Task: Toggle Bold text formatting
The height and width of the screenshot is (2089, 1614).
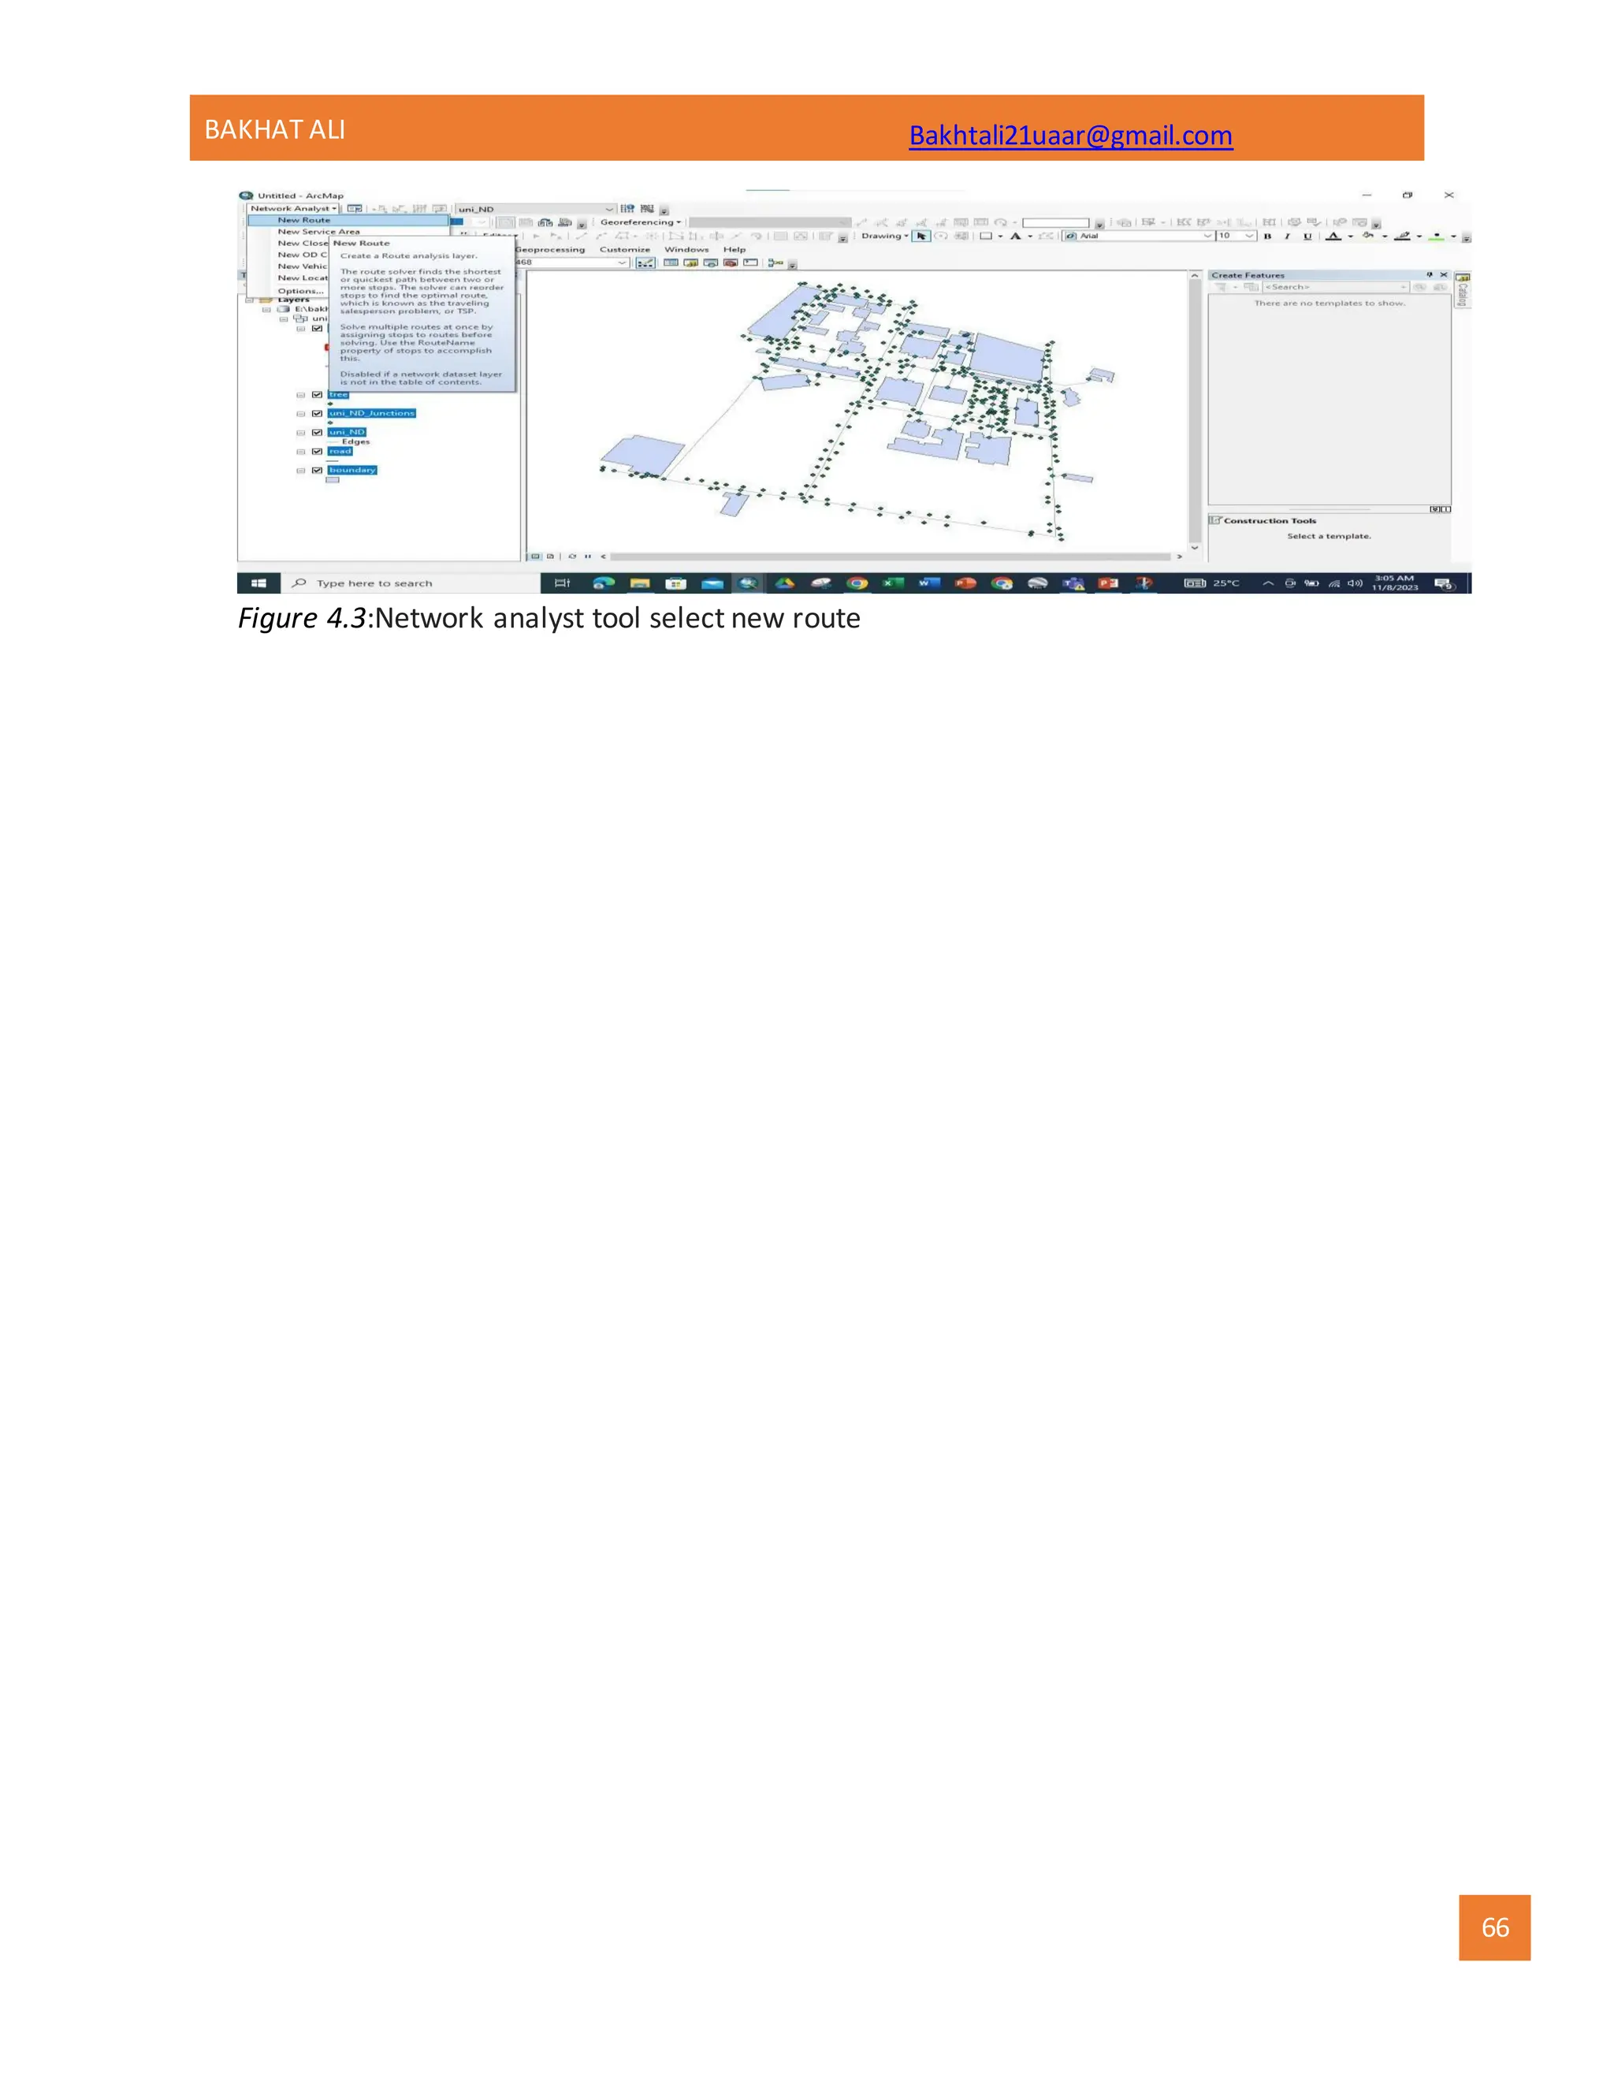Action: [x=1268, y=236]
